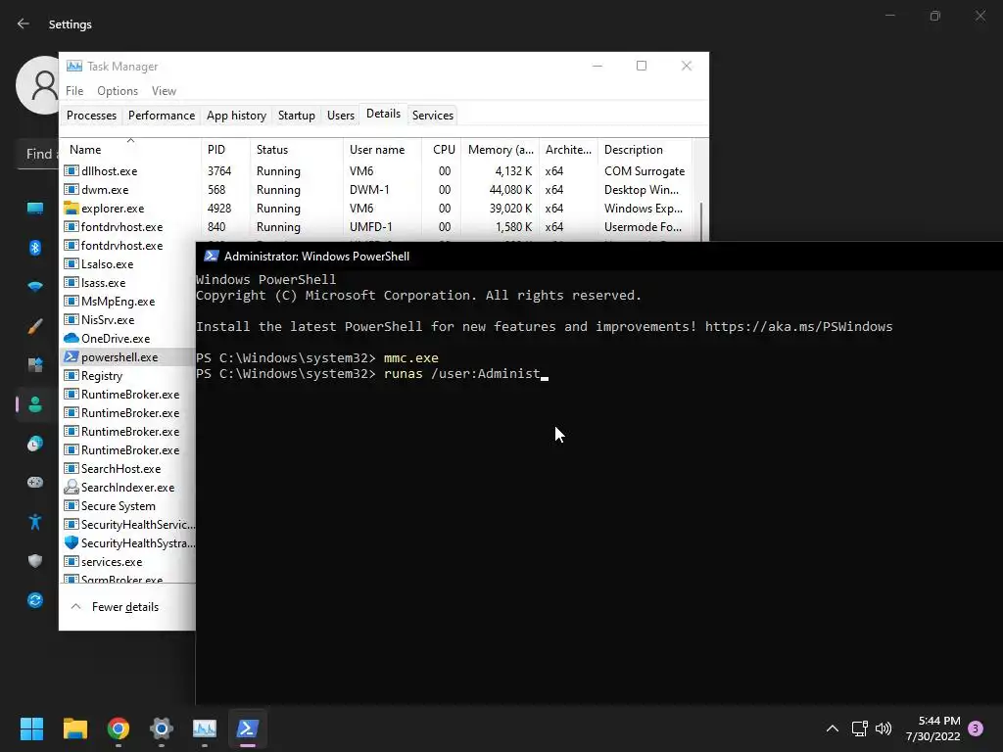1003x752 pixels.
Task: Open File Explorer from the taskbar
Action: (74, 728)
